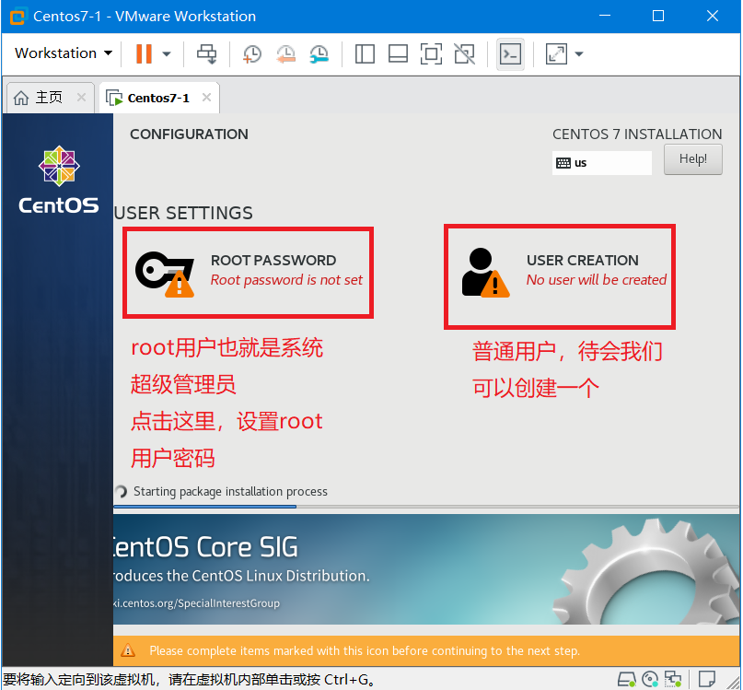Click 'Starting package installation process' status text

pos(230,491)
